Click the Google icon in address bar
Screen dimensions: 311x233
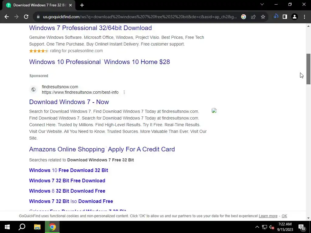(x=244, y=17)
